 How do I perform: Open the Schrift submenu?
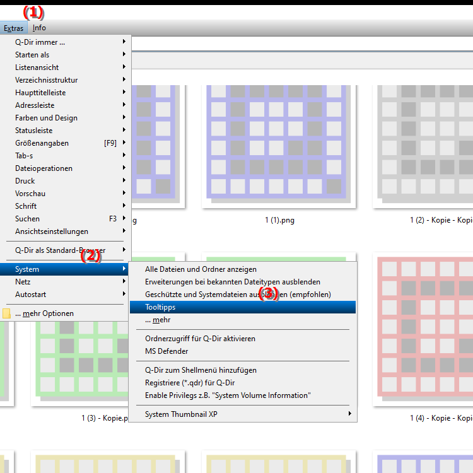click(66, 206)
